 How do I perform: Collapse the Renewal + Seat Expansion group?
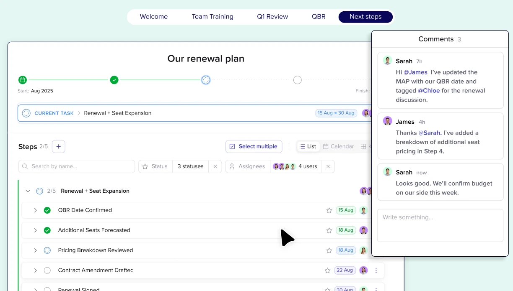point(28,191)
